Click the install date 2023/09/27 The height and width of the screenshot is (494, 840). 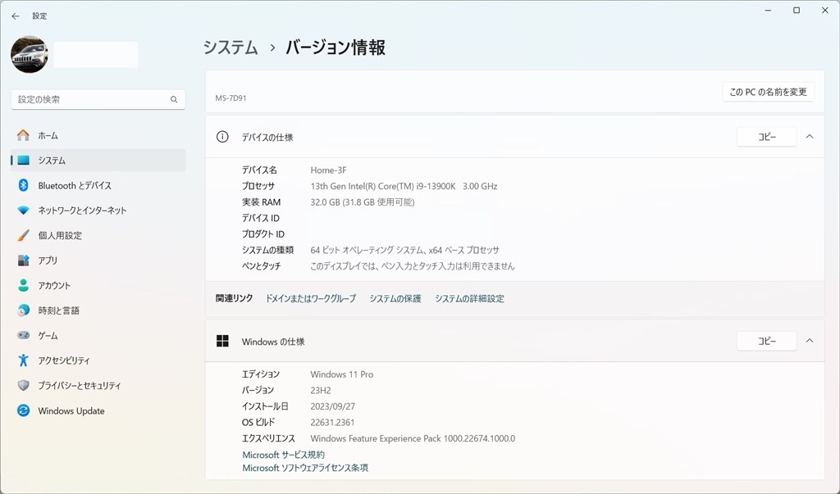tap(333, 406)
